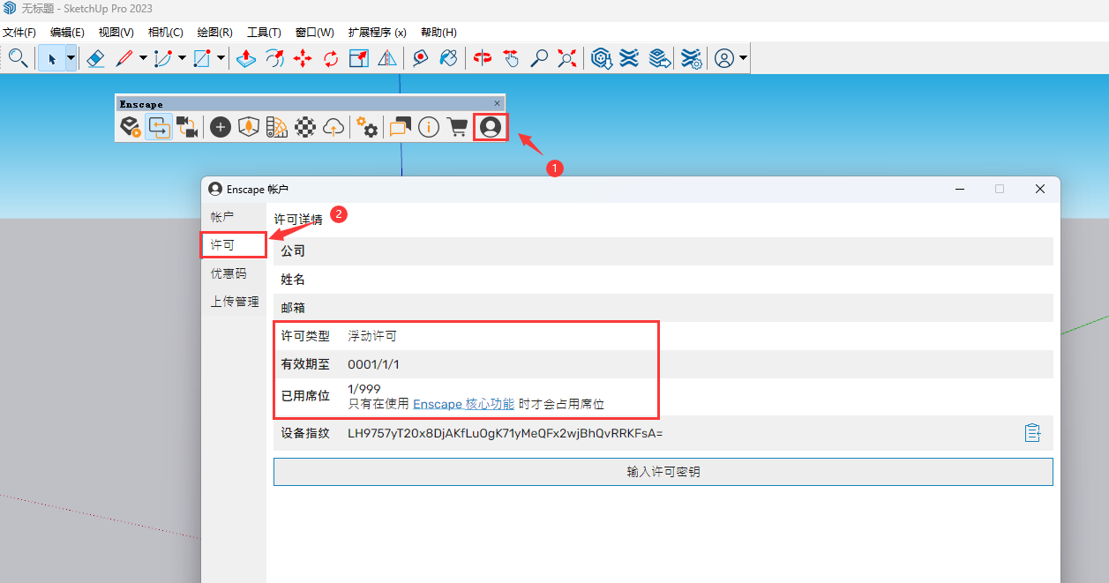This screenshot has height=583, width=1109.
Task: Open the Select tool dropdown arrow
Action: click(71, 59)
